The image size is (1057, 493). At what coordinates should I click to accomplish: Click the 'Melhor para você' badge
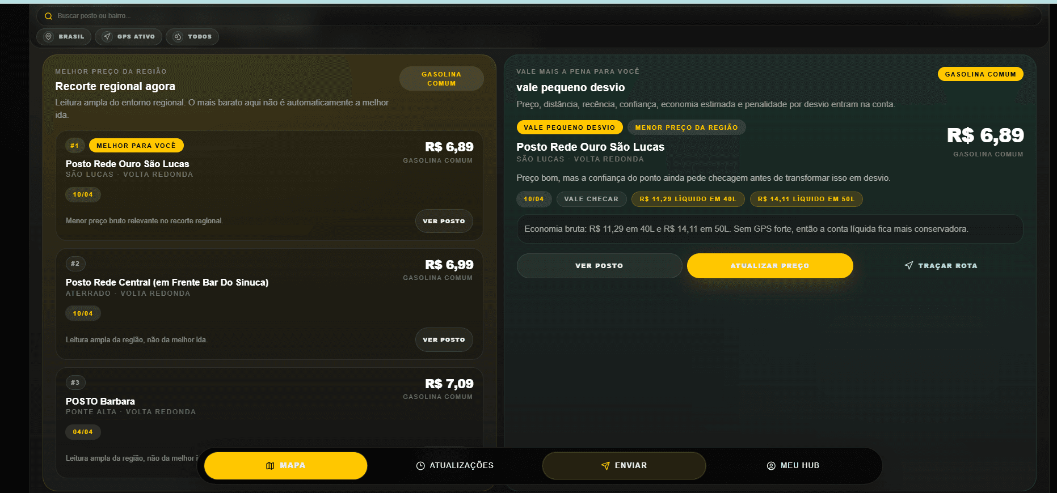point(136,146)
